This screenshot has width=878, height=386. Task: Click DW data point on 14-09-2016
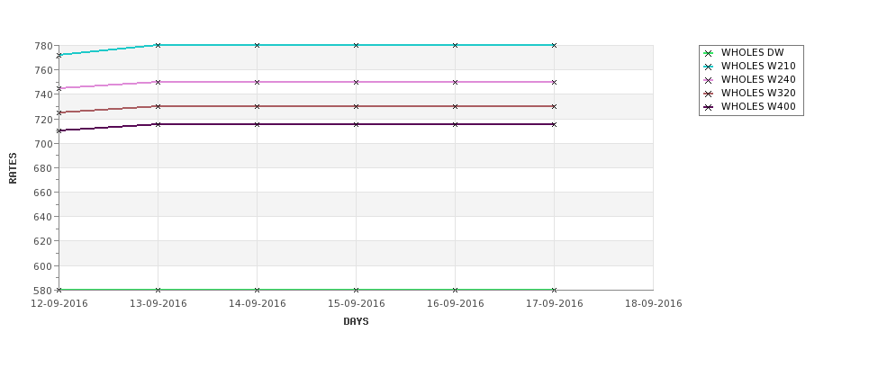[257, 290]
